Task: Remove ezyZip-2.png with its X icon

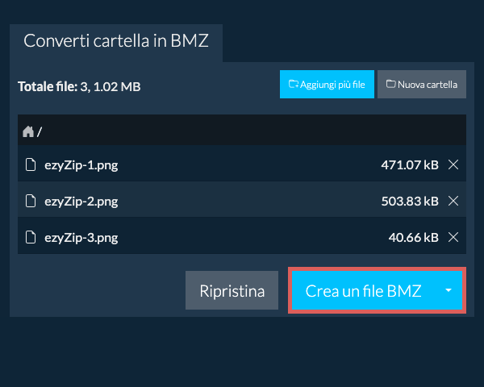Action: pyautogui.click(x=453, y=201)
